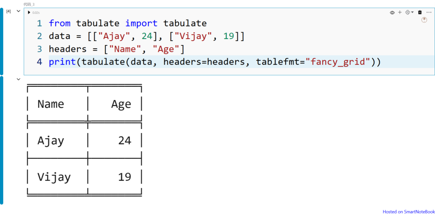The width and height of the screenshot is (435, 215).
Task: Click the [4] execution count label
Action: 8,11
